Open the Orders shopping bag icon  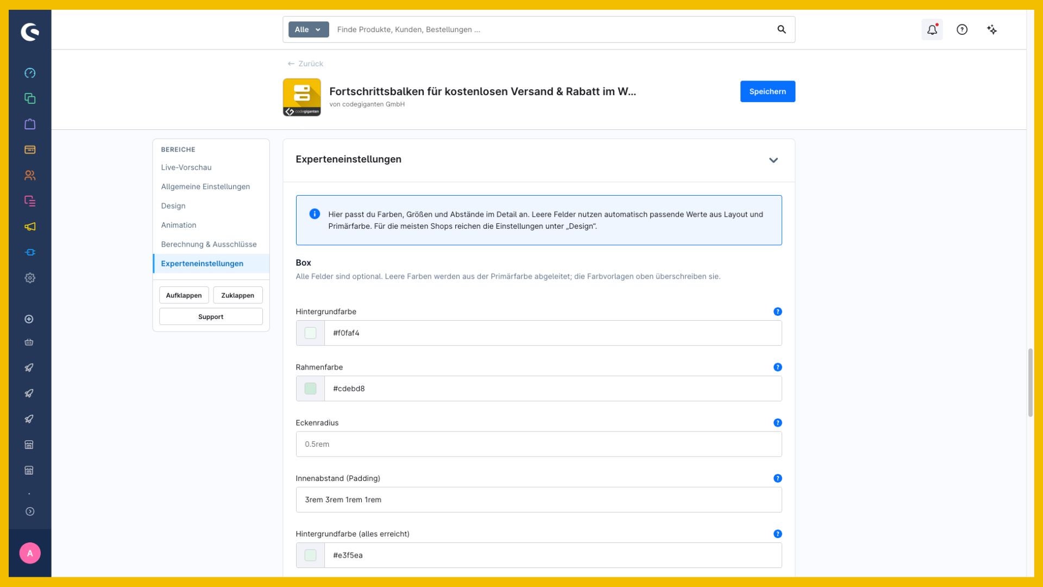click(30, 124)
